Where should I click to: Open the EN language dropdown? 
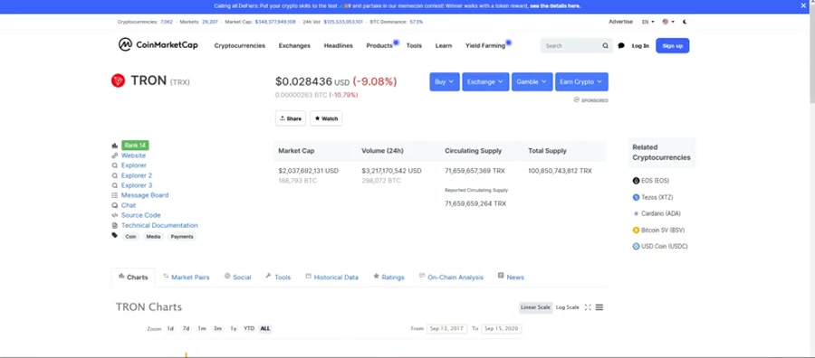coord(648,22)
